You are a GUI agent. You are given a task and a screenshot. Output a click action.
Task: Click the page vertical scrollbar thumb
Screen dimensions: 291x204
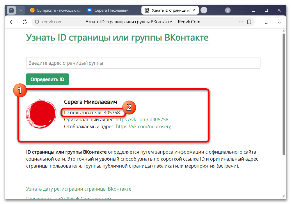[283, 94]
